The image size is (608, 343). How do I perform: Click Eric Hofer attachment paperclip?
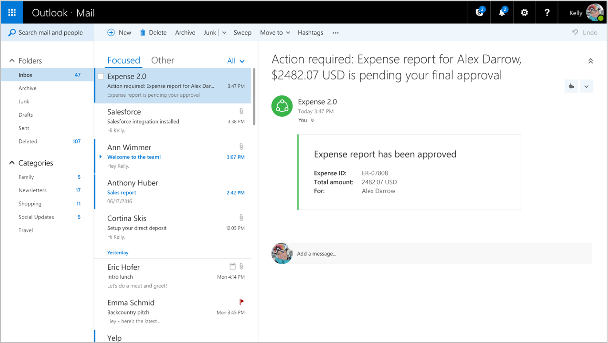click(x=241, y=267)
